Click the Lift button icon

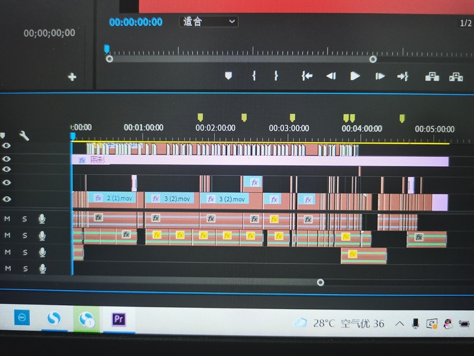[x=432, y=76]
